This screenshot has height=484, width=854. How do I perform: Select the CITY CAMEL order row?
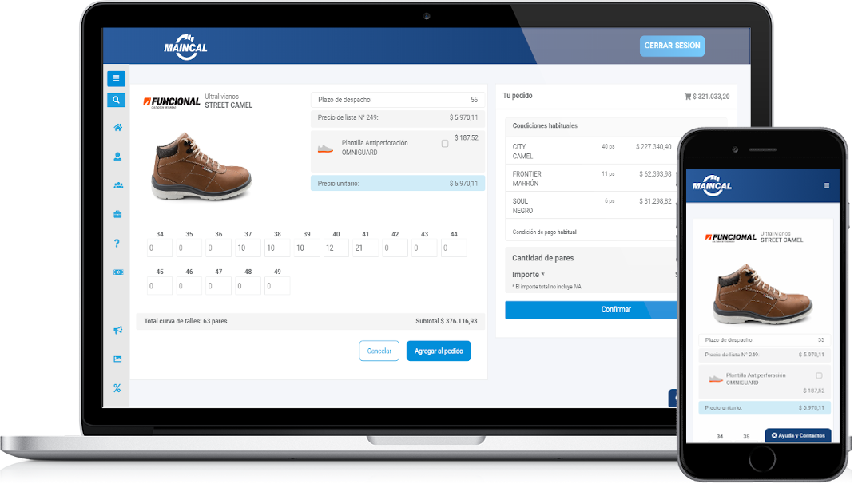click(x=591, y=151)
